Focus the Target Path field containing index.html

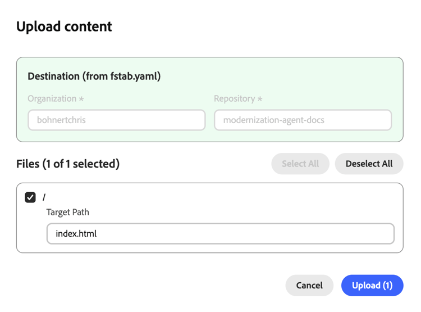(x=220, y=234)
